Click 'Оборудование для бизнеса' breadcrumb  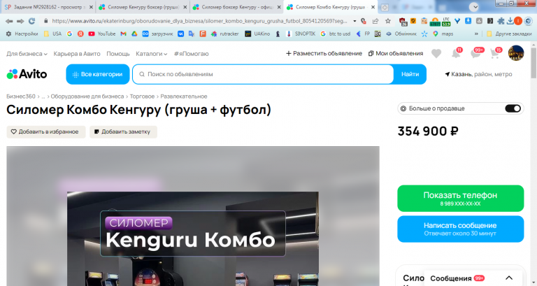(87, 96)
